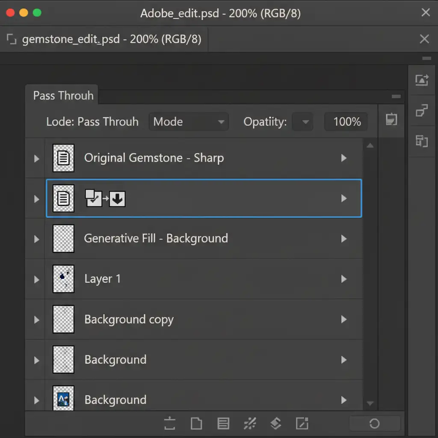Click the magic wand icon in bottom toolbar
This screenshot has width=438, height=438.
point(250,423)
